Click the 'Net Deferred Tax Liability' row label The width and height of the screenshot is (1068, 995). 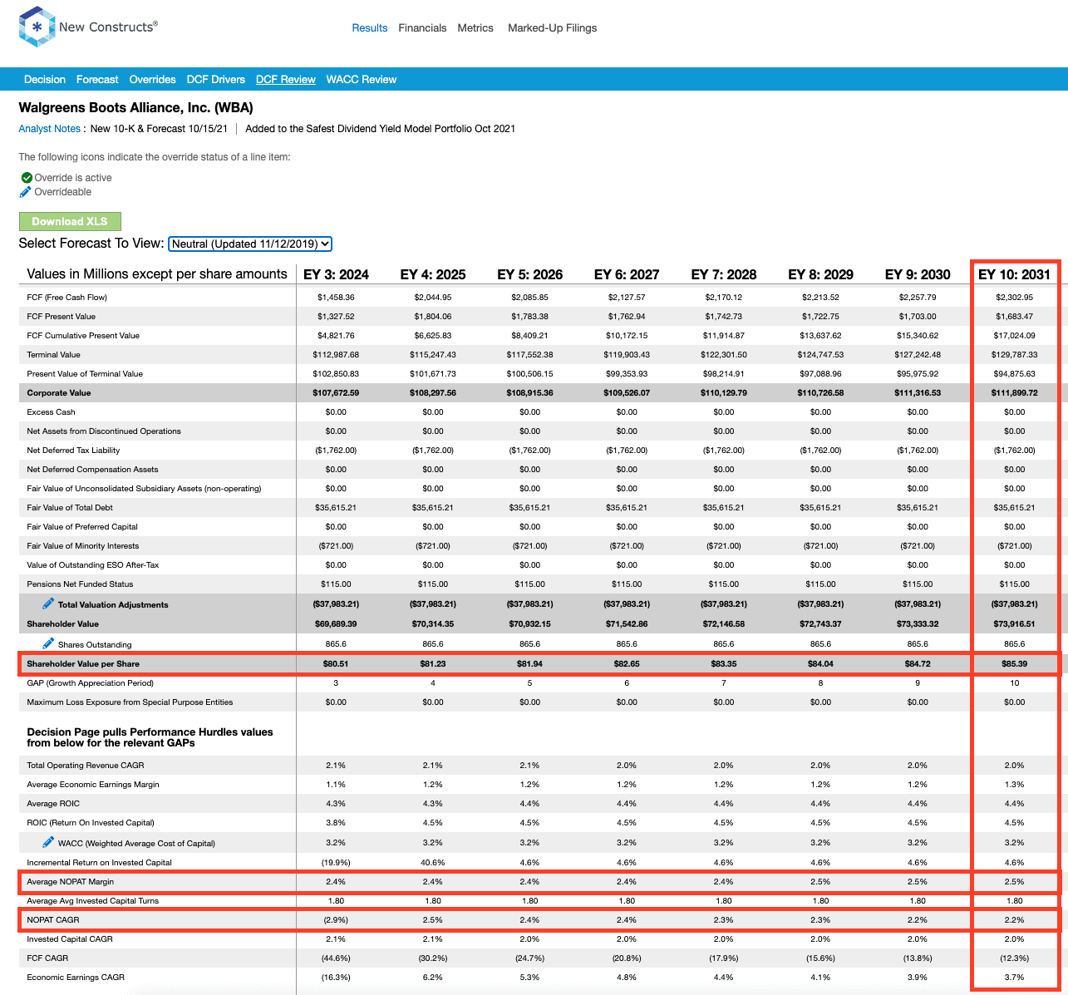point(73,451)
